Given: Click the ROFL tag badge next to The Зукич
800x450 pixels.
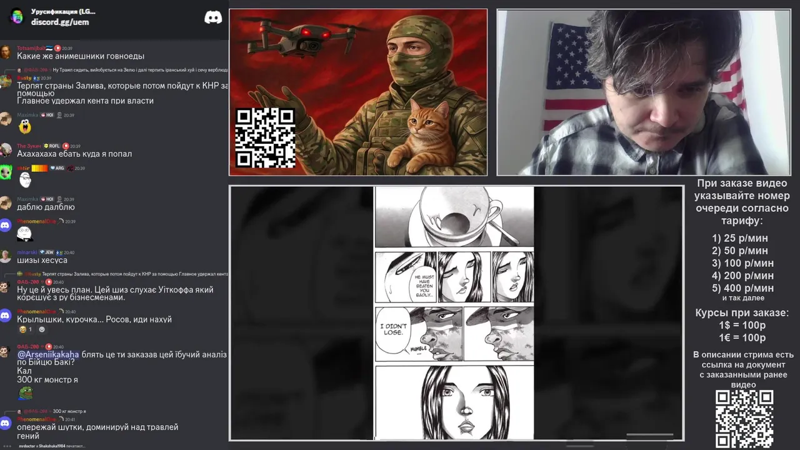Looking at the screenshot, I should pyautogui.click(x=51, y=146).
